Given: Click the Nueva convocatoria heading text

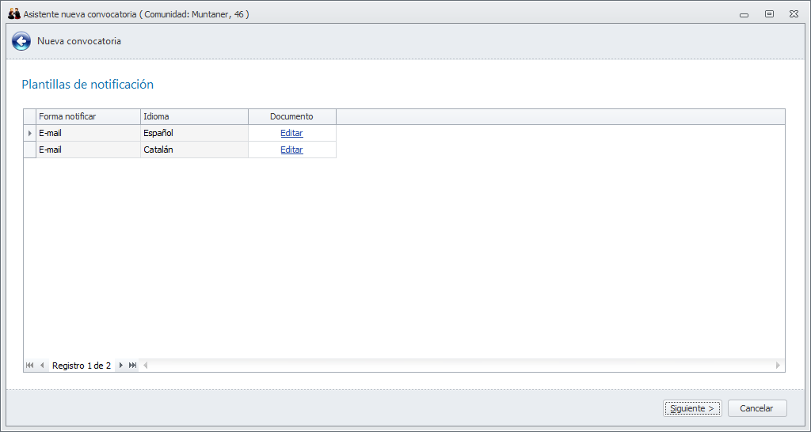Looking at the screenshot, I should (79, 41).
